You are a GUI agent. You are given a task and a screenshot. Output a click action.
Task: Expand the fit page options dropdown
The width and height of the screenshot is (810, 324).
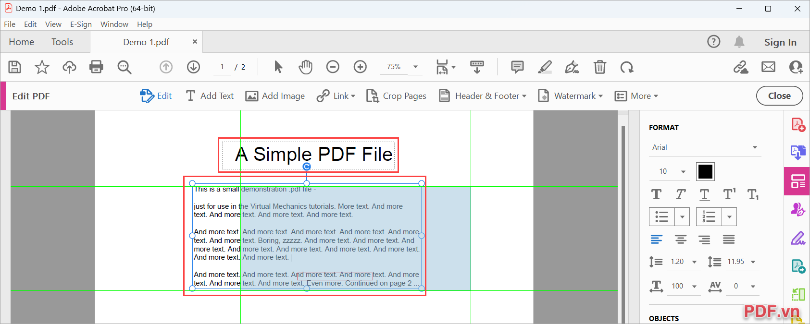453,67
